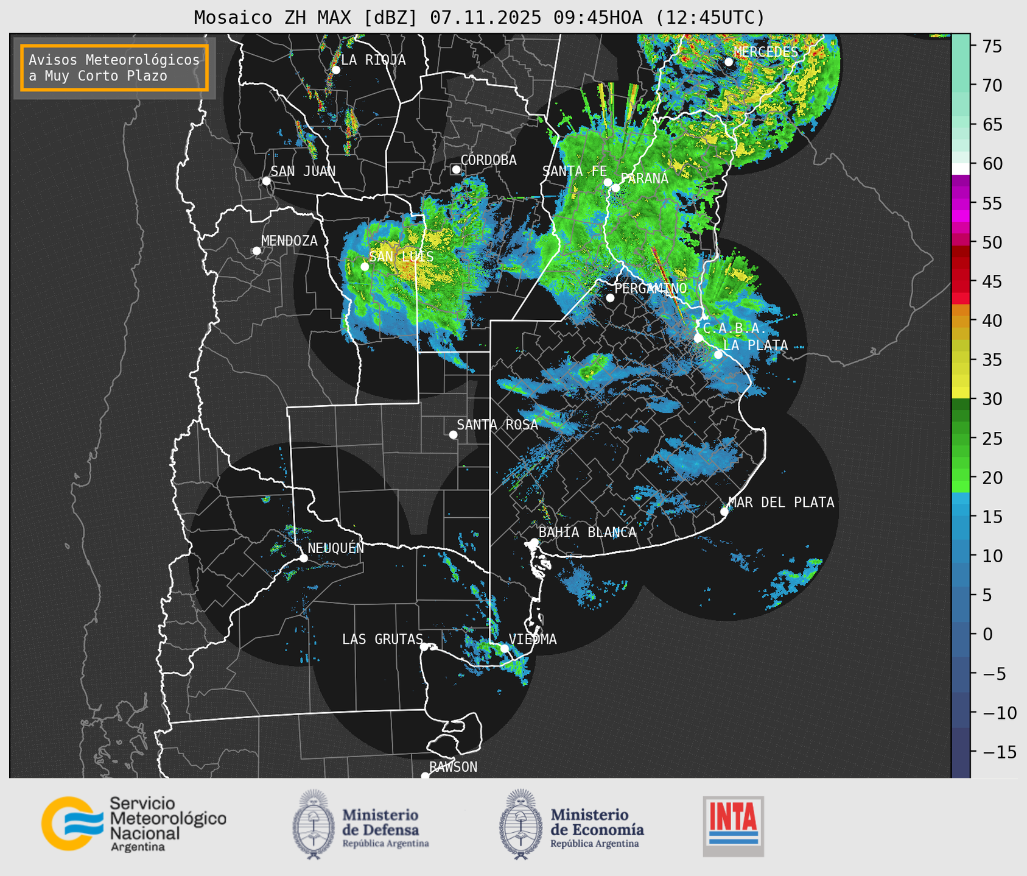
Task: Select the SANTA FE city label
Action: [x=575, y=171]
